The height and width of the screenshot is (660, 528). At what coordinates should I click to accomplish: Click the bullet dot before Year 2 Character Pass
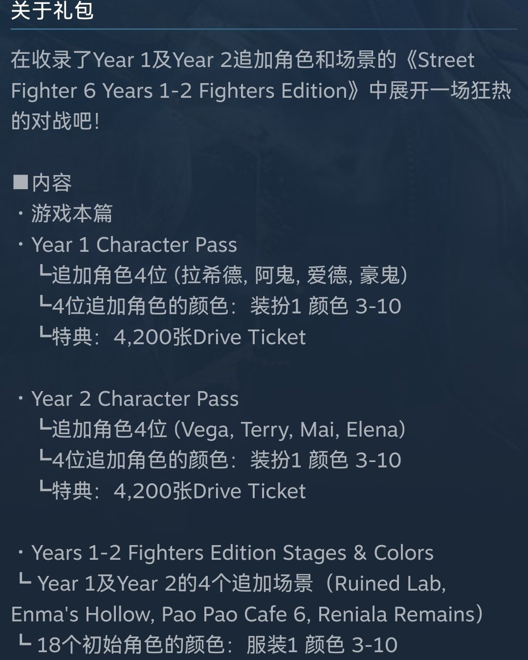pos(21,398)
